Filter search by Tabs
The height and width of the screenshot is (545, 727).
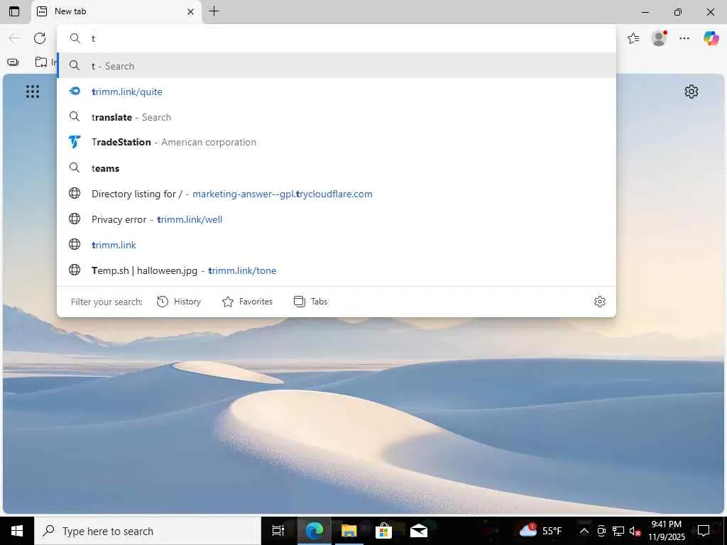pos(311,302)
